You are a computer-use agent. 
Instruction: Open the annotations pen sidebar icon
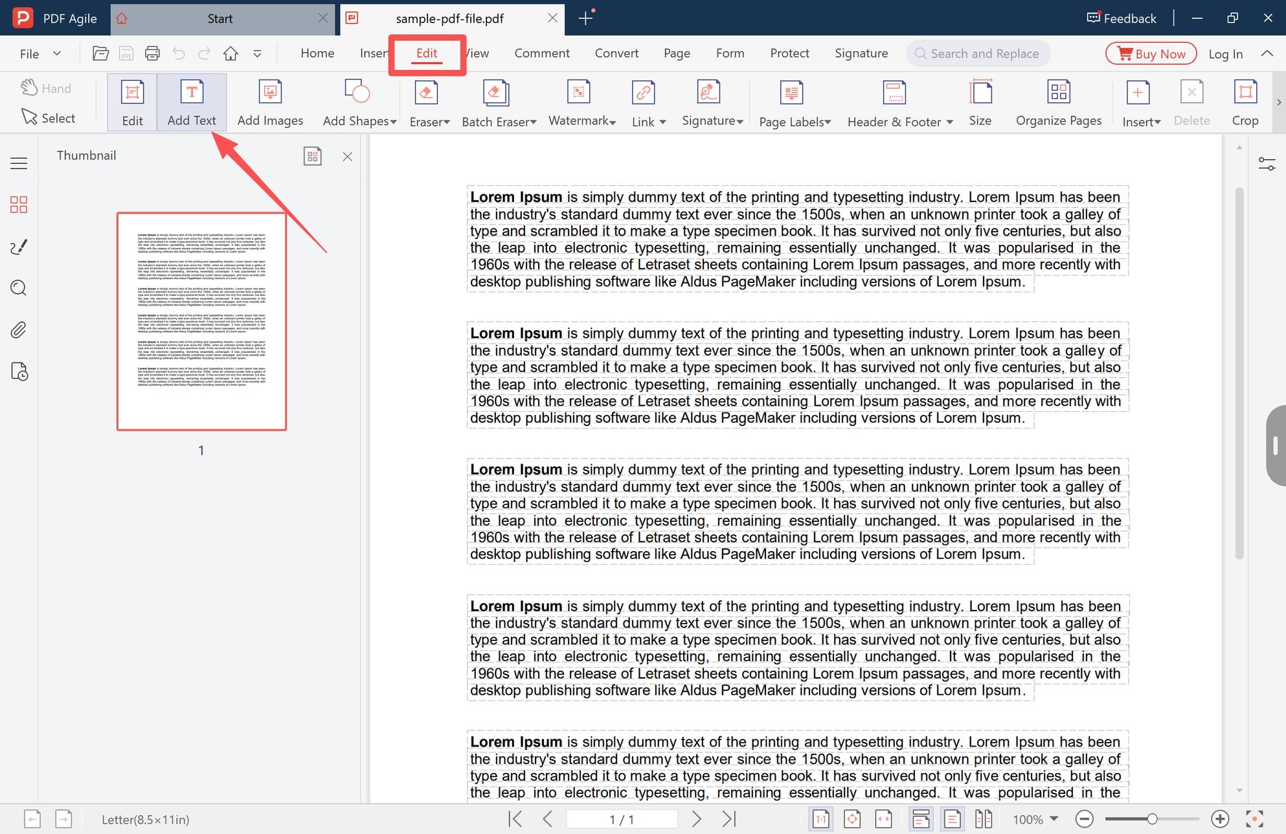coord(19,247)
